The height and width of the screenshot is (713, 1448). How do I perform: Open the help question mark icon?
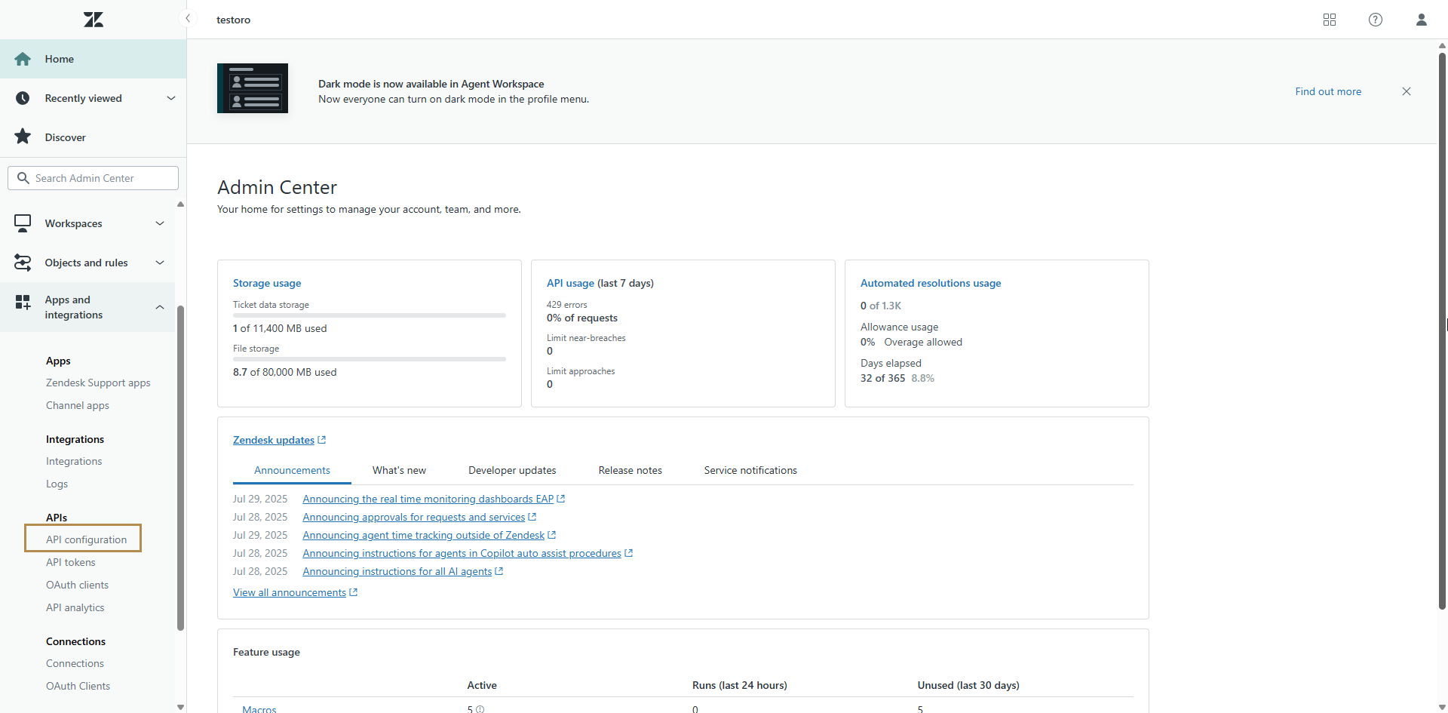coord(1376,20)
